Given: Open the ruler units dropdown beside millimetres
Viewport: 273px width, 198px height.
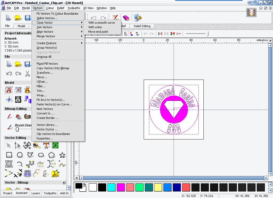Looking at the screenshot, I should 270,40.
